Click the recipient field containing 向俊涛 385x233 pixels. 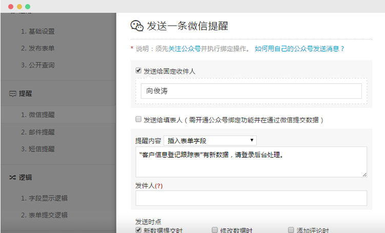click(251, 91)
